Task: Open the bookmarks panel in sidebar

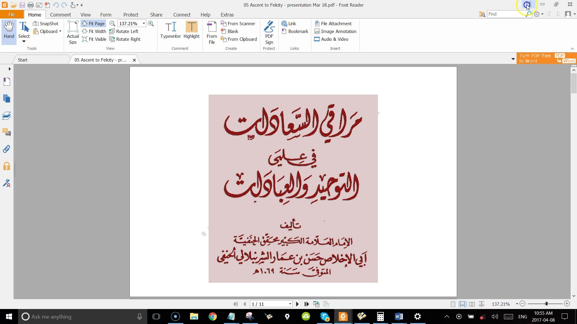Action: pyautogui.click(x=7, y=82)
